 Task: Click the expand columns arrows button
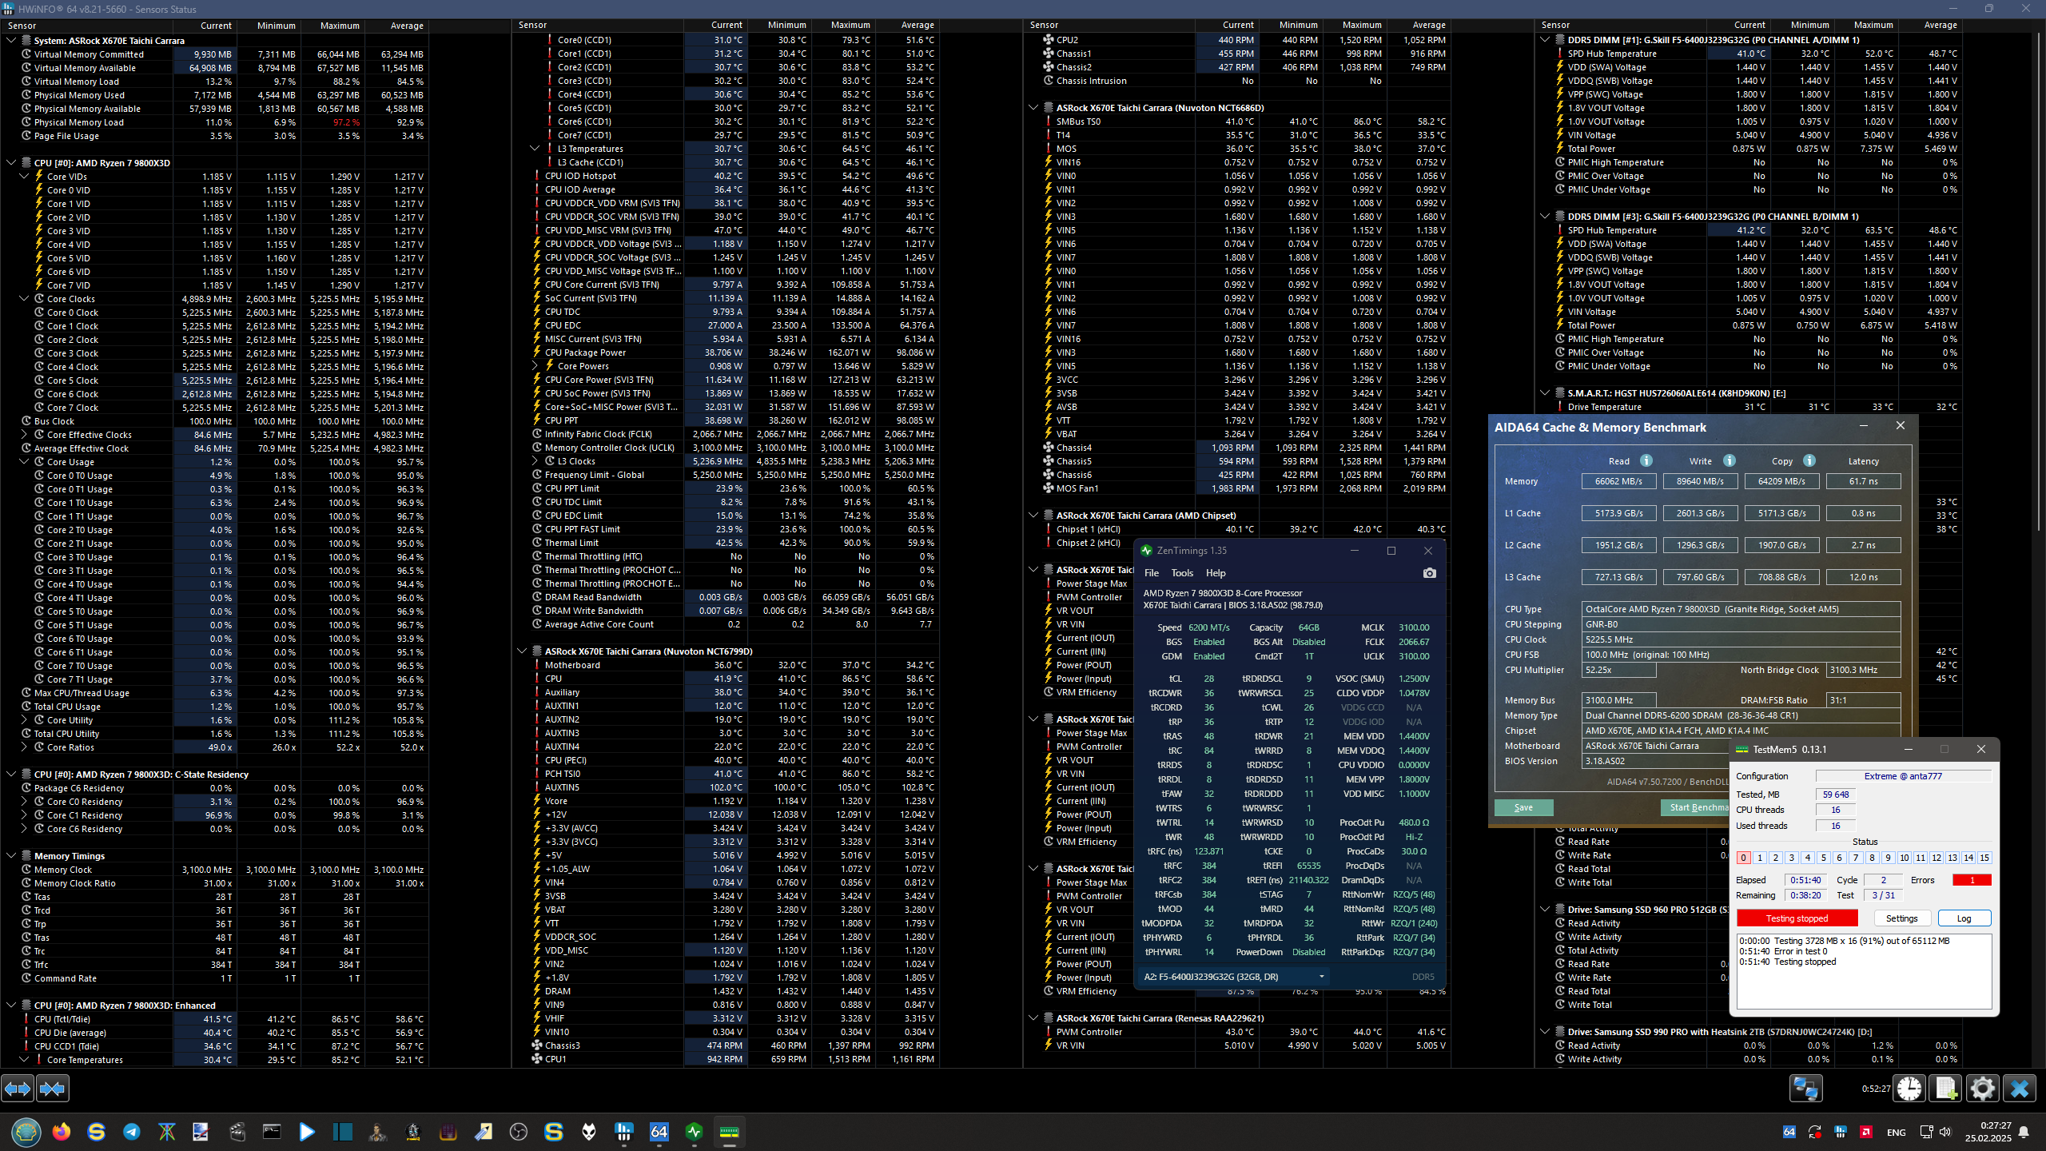coord(18,1089)
